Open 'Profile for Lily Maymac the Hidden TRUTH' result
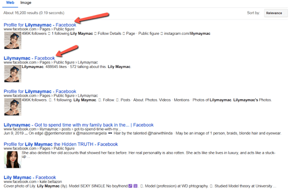289x190 pixels. pyautogui.click(x=61, y=144)
